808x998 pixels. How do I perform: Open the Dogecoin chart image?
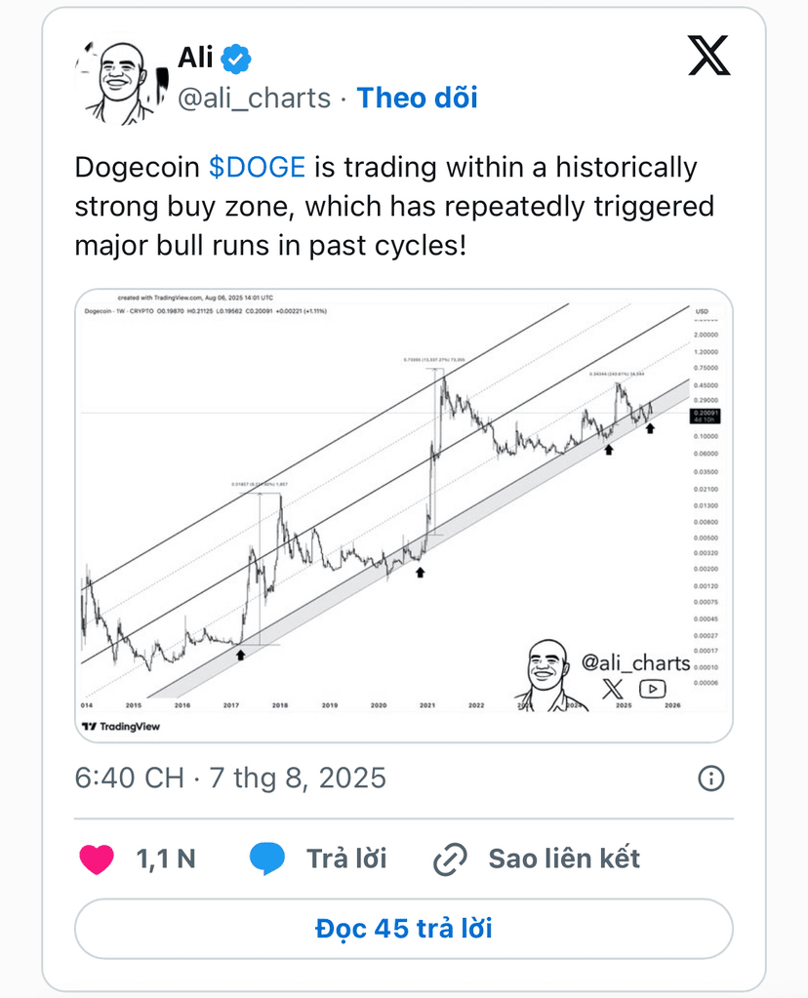point(404,515)
